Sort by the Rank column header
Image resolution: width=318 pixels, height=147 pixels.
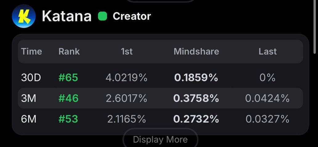pyautogui.click(x=69, y=52)
